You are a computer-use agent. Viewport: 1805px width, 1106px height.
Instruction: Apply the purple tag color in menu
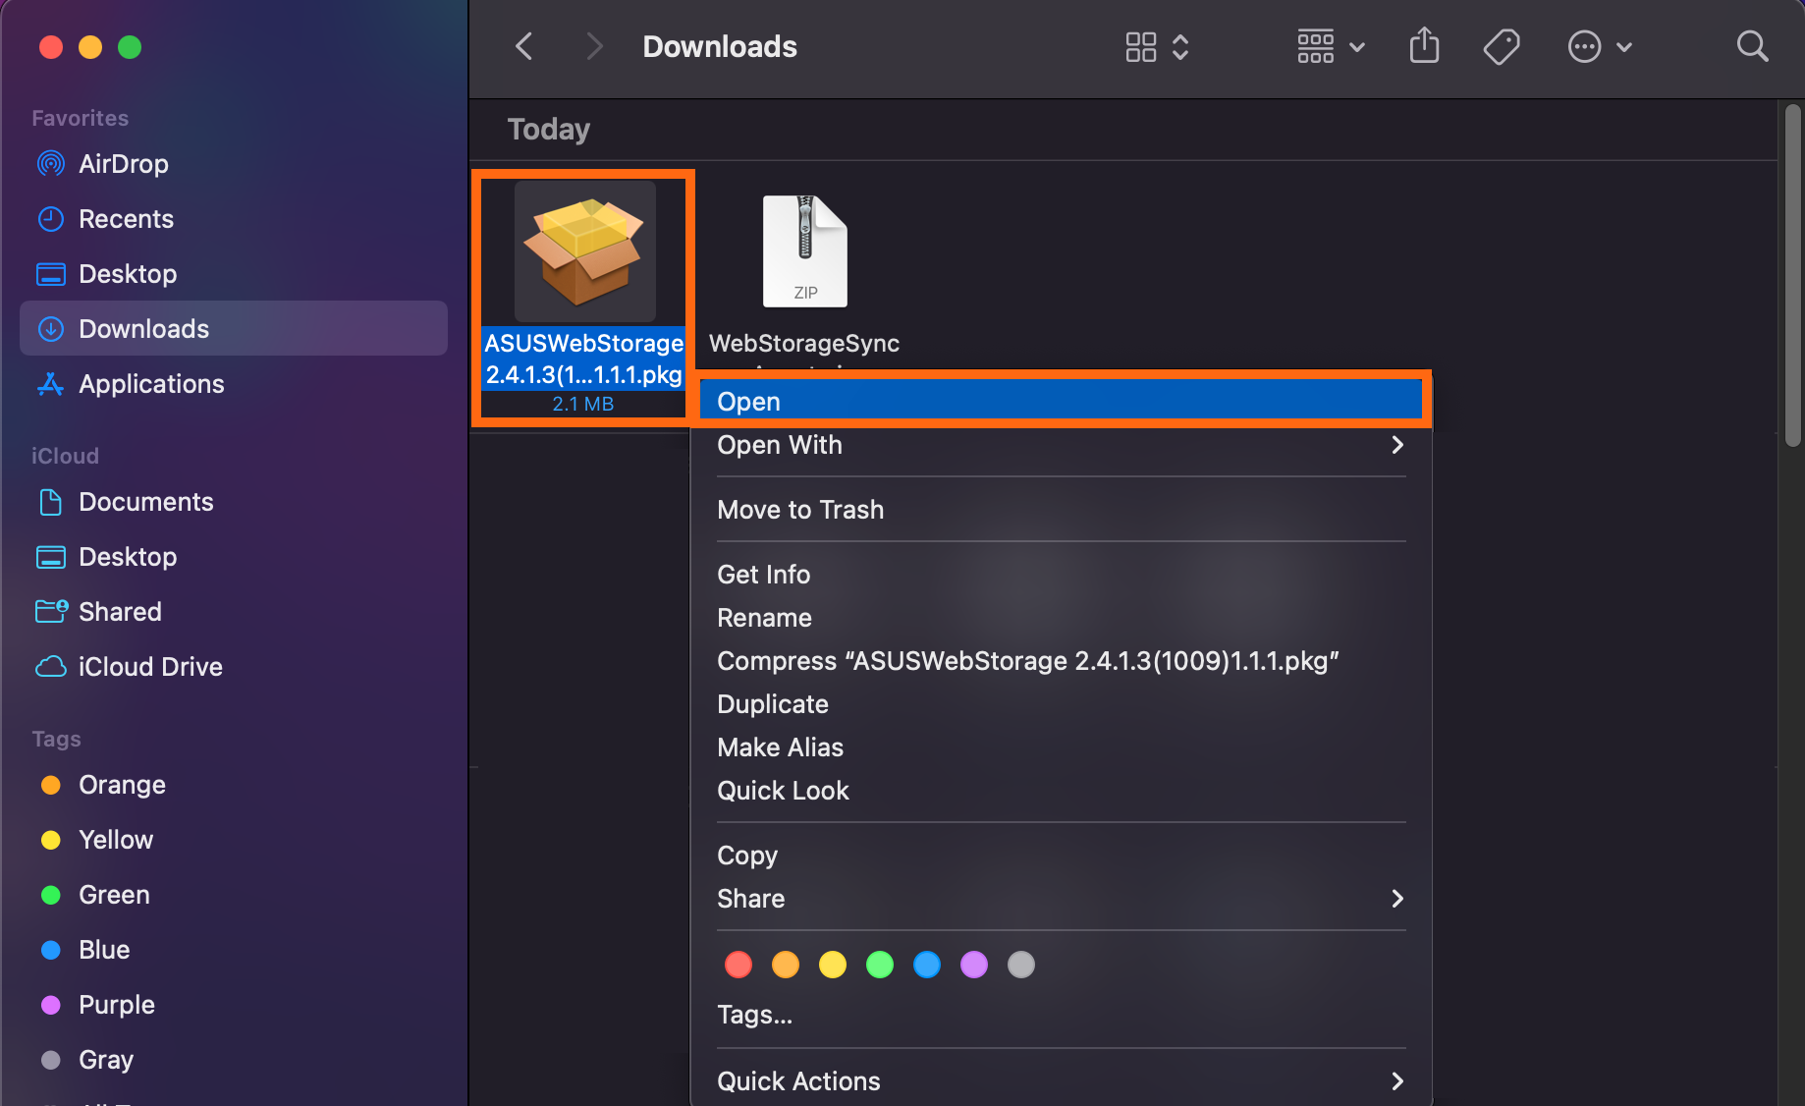(x=974, y=965)
